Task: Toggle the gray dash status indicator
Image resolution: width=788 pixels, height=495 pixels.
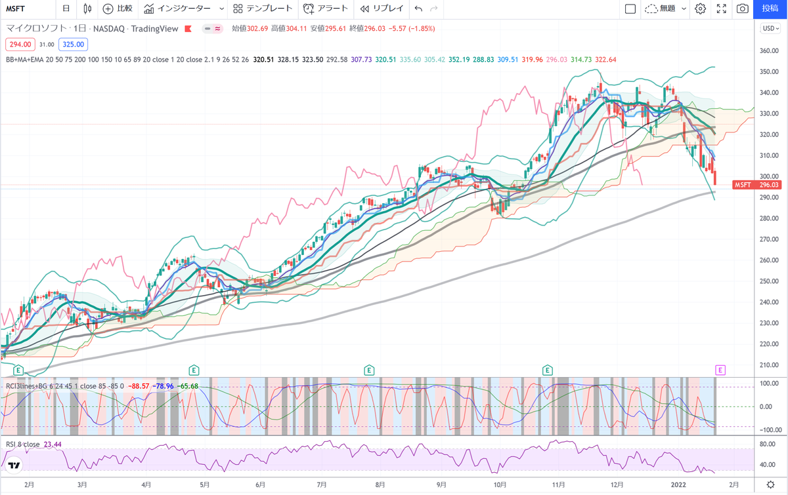Action: [x=208, y=29]
